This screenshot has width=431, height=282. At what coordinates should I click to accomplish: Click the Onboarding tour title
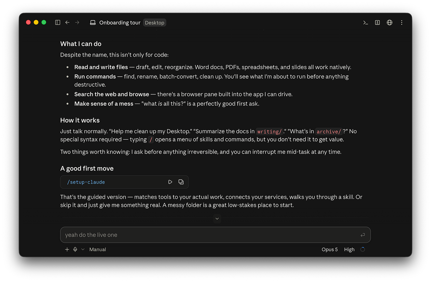pos(120,23)
